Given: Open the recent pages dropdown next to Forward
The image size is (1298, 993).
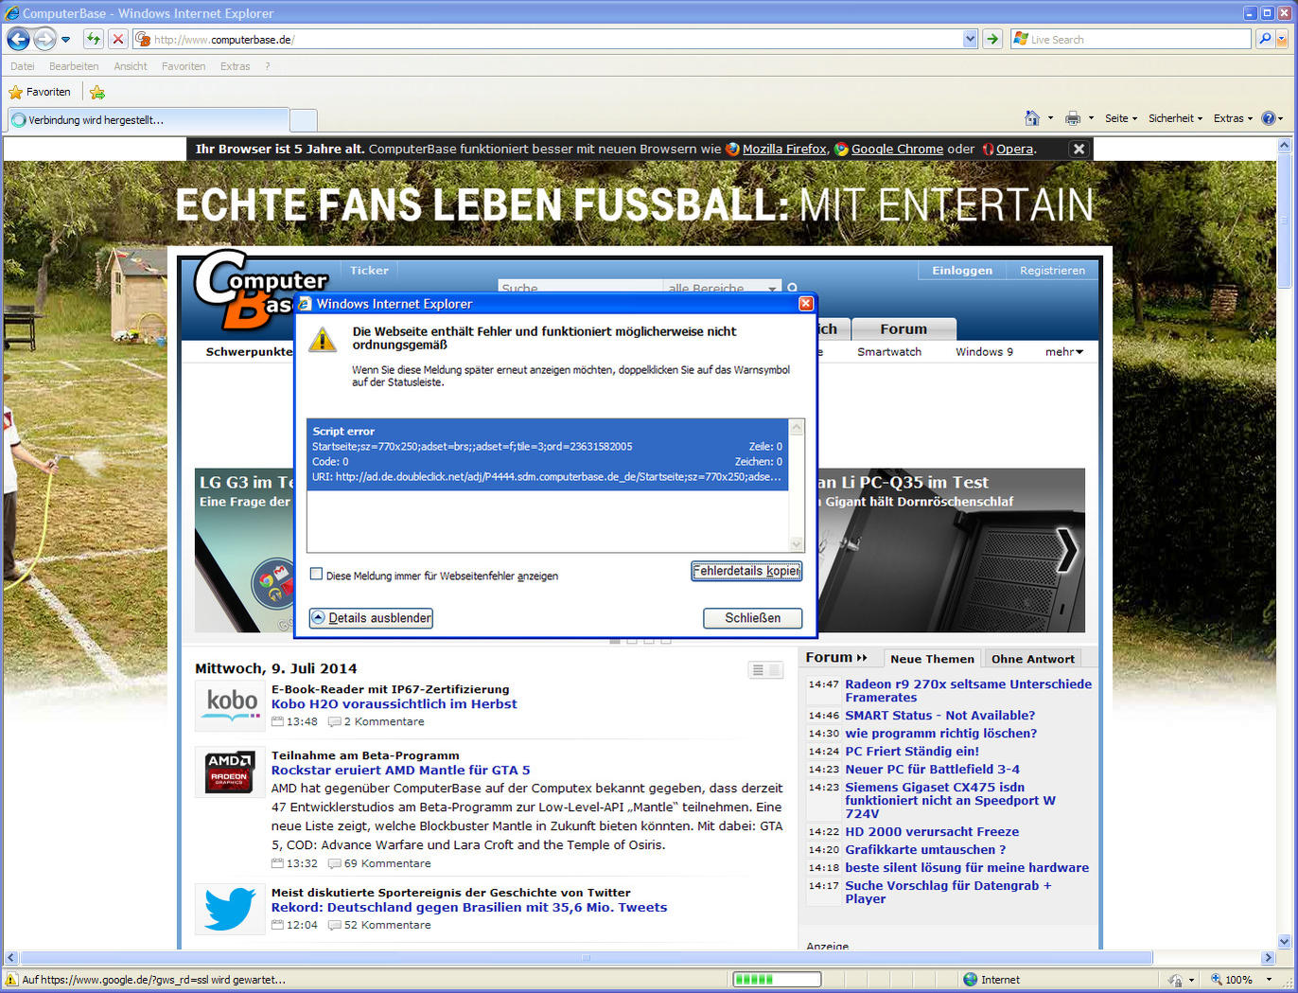Looking at the screenshot, I should (x=65, y=39).
